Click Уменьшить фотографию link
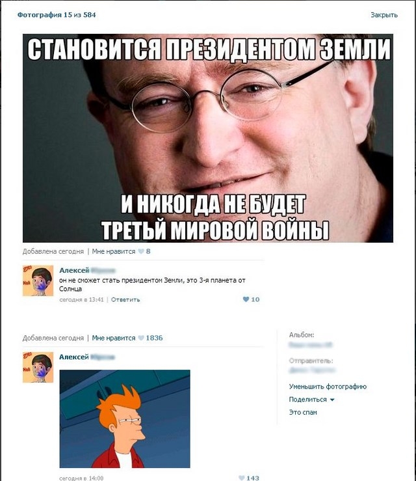 click(x=328, y=387)
